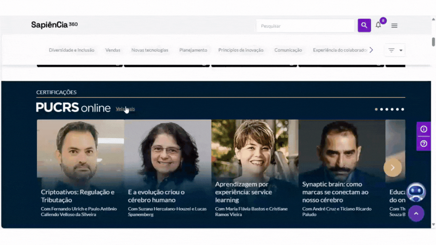Click the back-to-top arrow button
The height and width of the screenshot is (245, 436).
pos(416,213)
